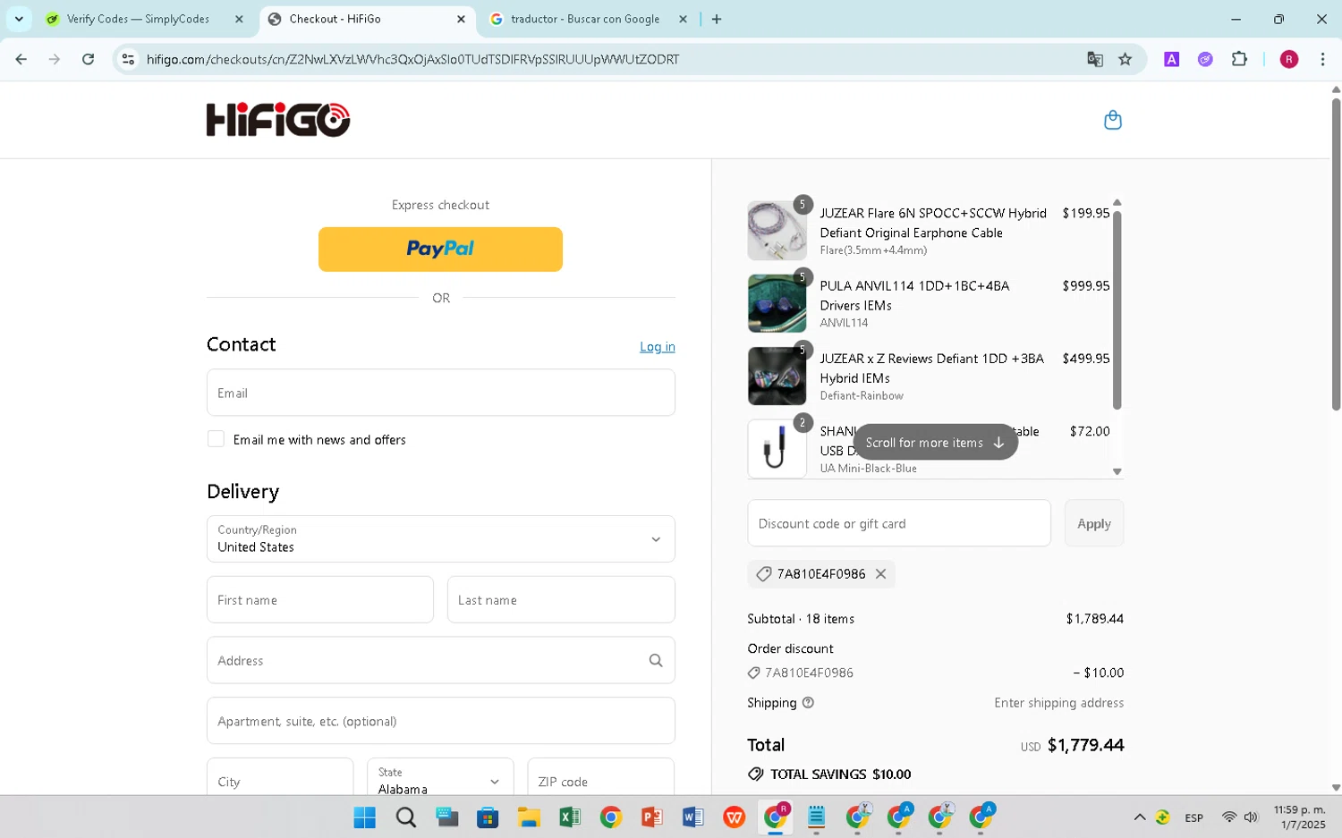
Task: Open PowerPoint from the taskbar
Action: 651,817
